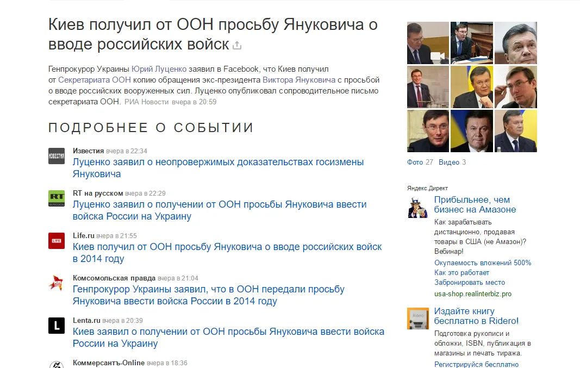The width and height of the screenshot is (580, 368).
Task: Click the Lenta.ru source name
Action: (86, 321)
